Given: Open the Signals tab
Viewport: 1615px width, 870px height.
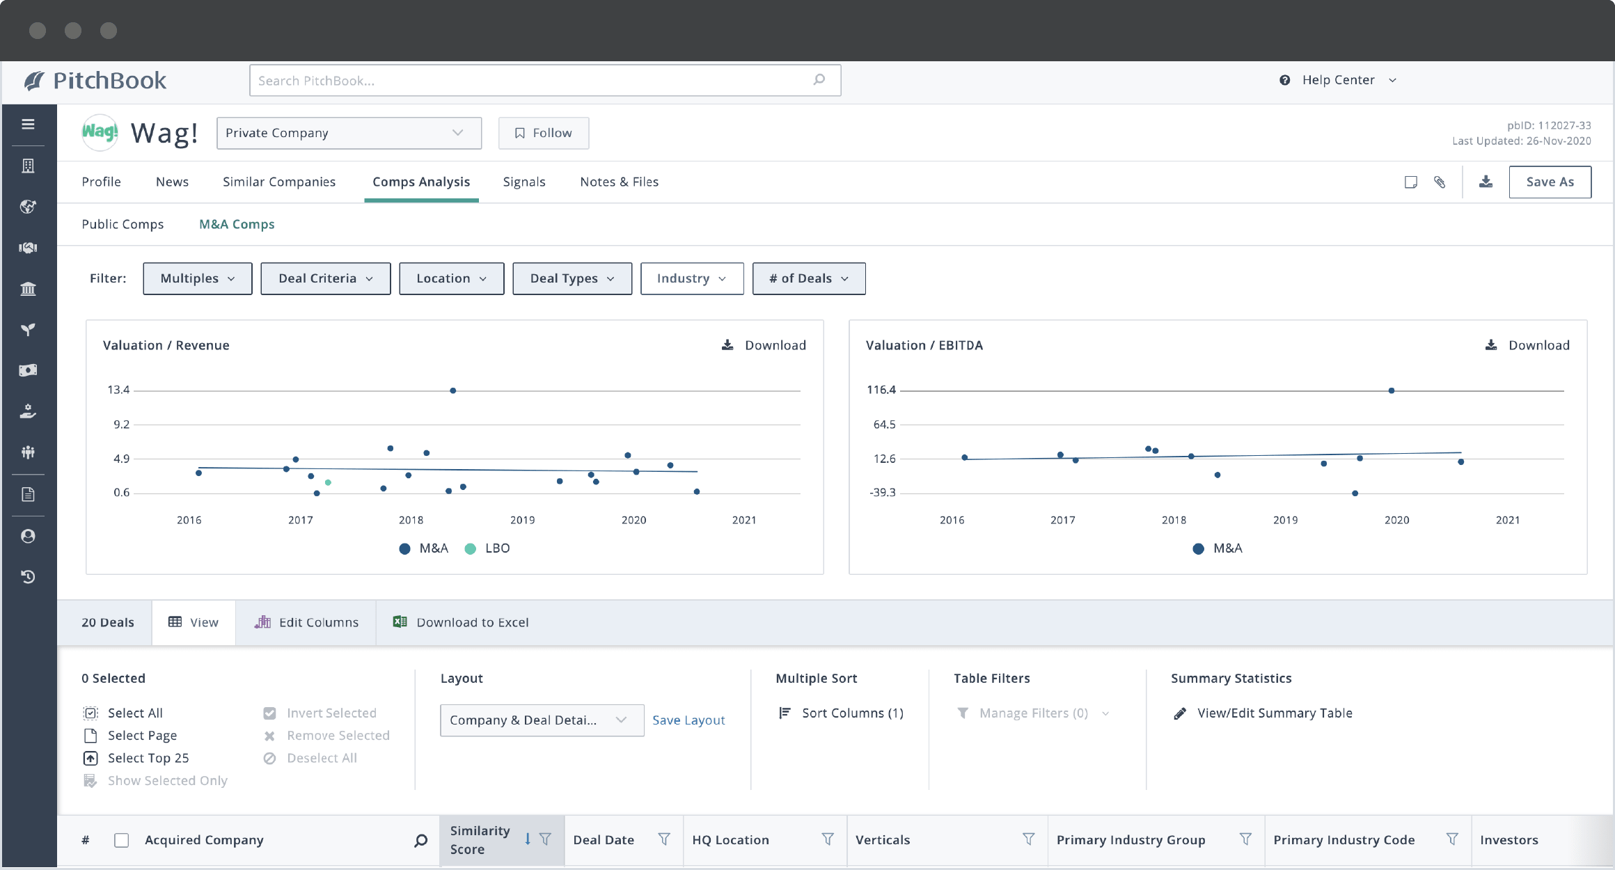Looking at the screenshot, I should (524, 182).
